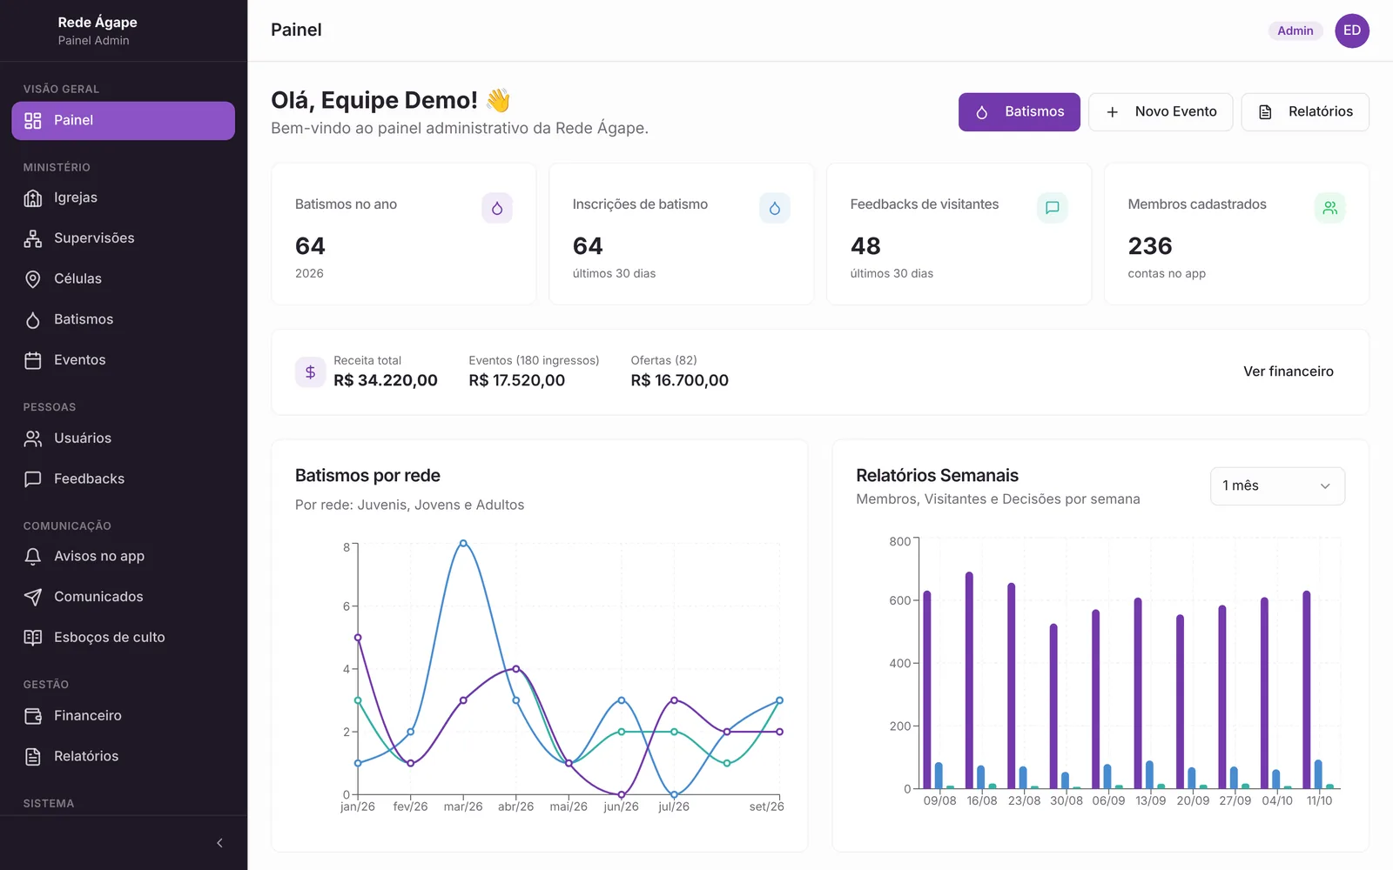This screenshot has width=1393, height=870.
Task: Click the Avisos no app bell icon
Action: pos(33,557)
